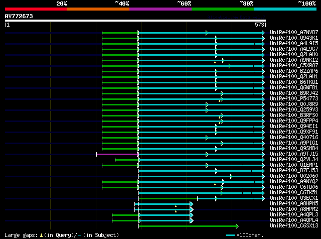Select the UniRef100_Q259V3 label
Screen dimensions: 321x239
click(x=294, y=110)
